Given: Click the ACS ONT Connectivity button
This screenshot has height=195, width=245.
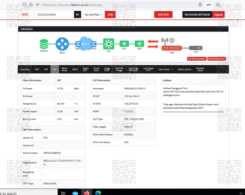Looking at the screenshot, I should tap(196, 59).
